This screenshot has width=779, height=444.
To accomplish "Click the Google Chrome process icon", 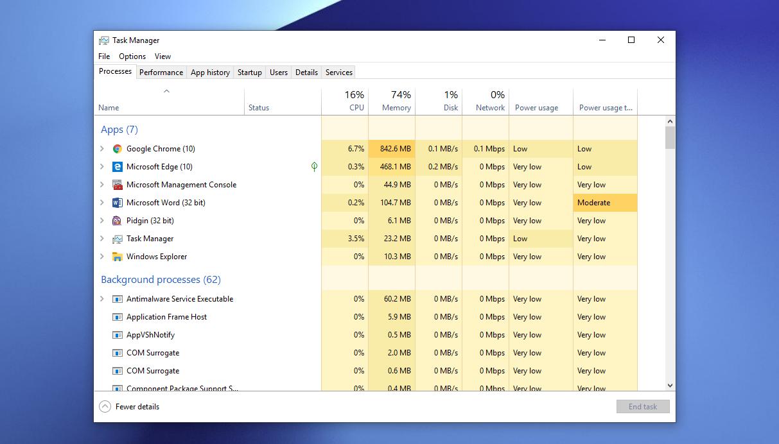I will tap(118, 149).
